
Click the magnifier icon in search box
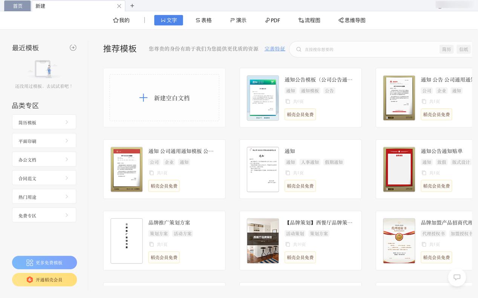pos(299,49)
